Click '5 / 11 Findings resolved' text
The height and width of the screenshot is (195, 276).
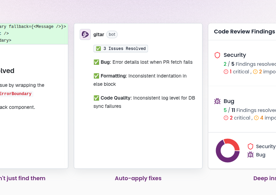250,110
